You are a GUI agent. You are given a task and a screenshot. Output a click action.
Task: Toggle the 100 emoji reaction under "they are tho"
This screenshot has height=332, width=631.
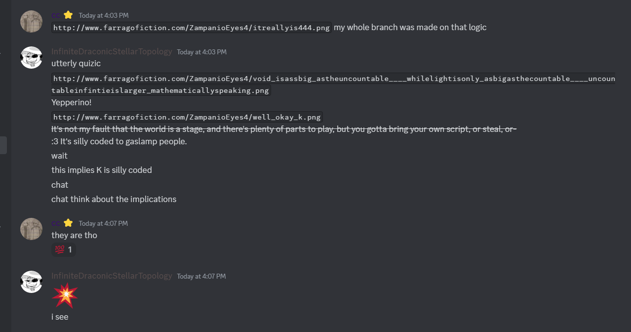click(63, 249)
